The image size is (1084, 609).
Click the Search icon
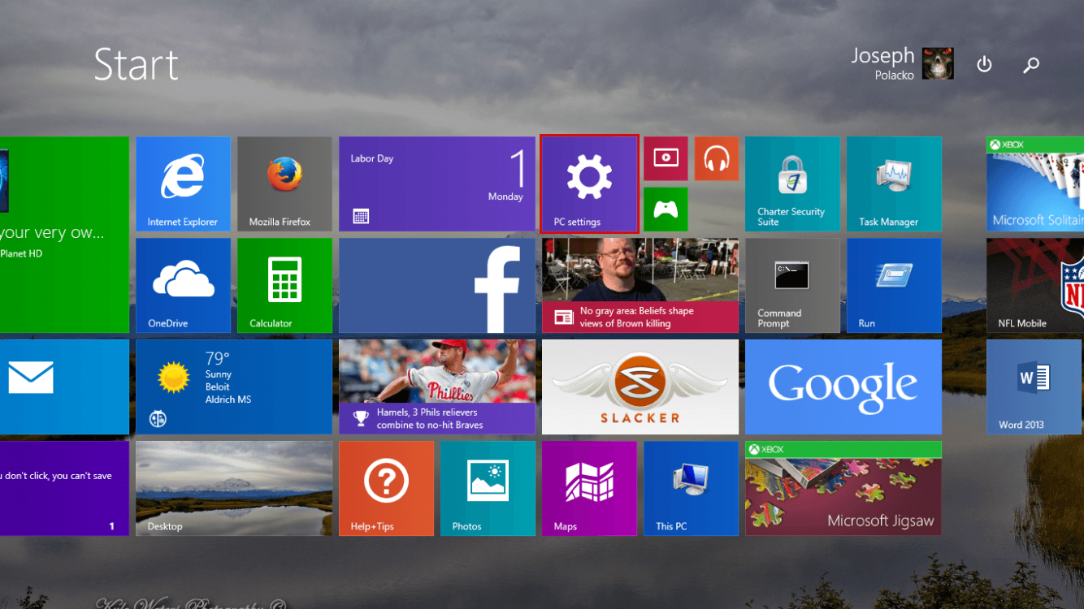point(1030,64)
